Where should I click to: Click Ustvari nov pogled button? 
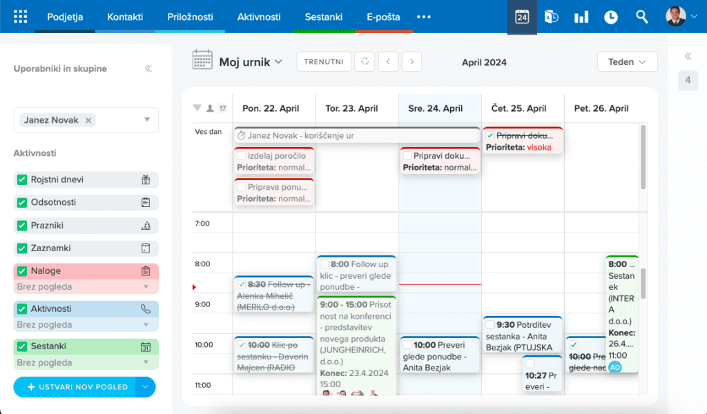click(x=76, y=387)
